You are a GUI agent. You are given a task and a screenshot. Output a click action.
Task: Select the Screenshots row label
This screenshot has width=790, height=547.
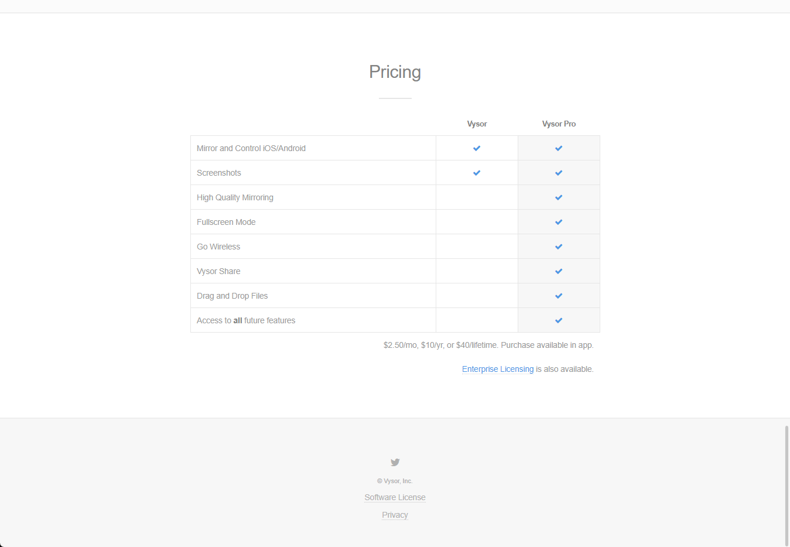point(219,173)
